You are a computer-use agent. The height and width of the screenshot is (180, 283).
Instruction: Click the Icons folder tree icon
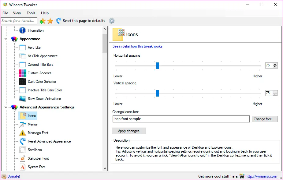tap(23, 116)
